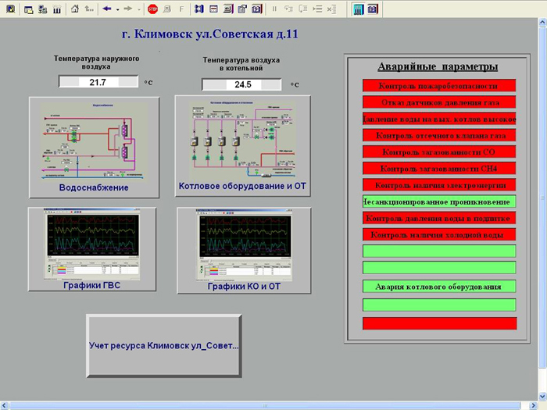Toggle the highlighted cyan columns icon
Viewport: 547px width, 410px height.
point(358,9)
